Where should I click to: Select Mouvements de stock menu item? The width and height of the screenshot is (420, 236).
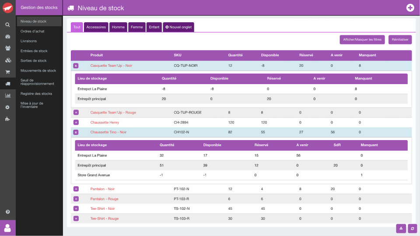(38, 71)
